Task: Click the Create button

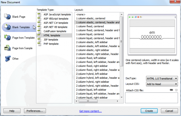Action: (149, 111)
